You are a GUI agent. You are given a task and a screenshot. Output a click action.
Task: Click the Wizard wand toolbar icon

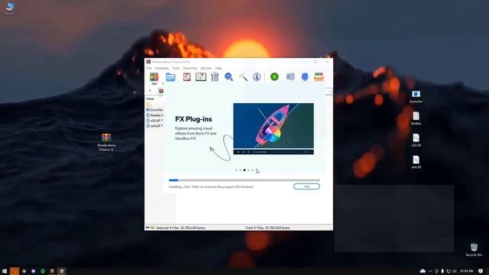pyautogui.click(x=243, y=76)
